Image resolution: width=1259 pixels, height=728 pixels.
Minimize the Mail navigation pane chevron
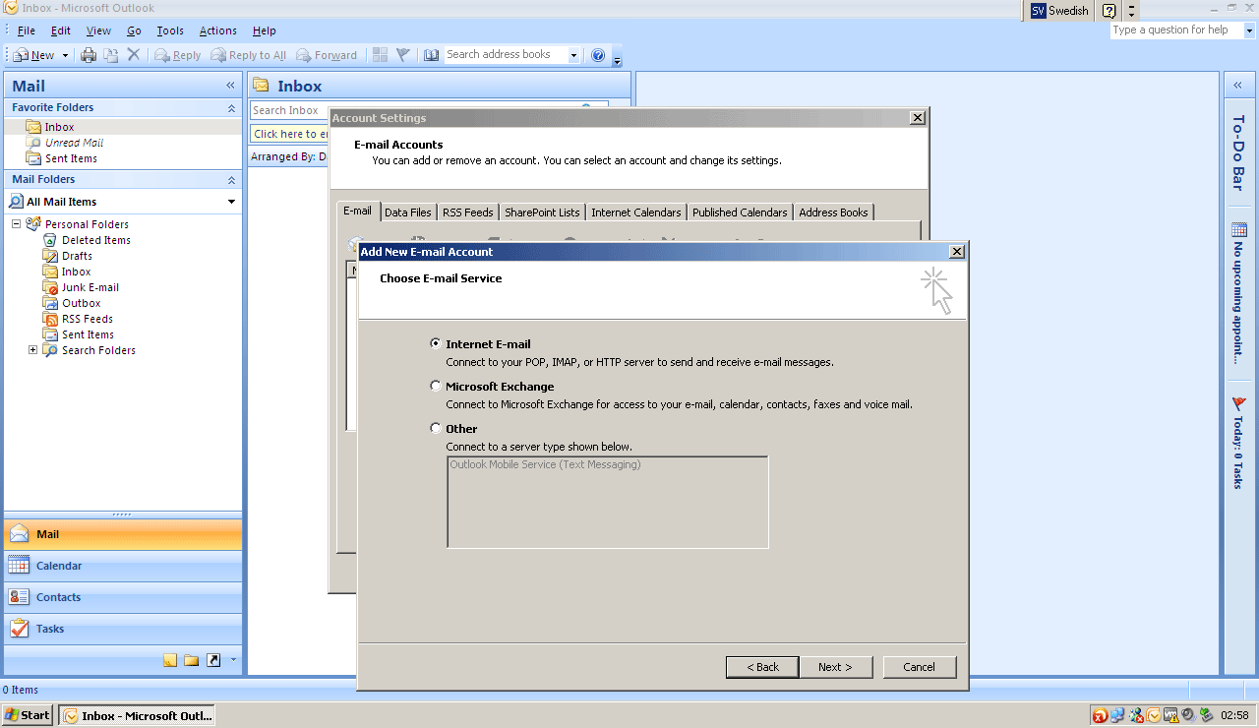(230, 87)
